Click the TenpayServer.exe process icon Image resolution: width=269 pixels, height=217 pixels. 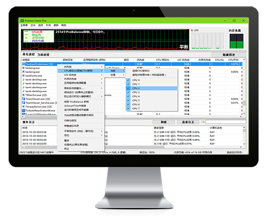(24, 106)
